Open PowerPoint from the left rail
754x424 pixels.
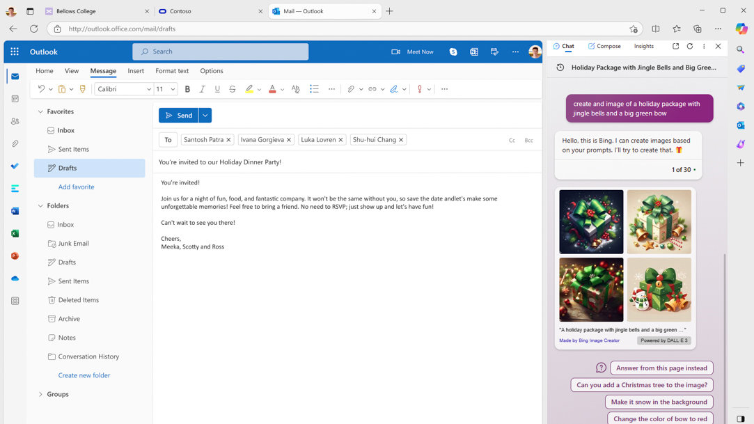coord(15,256)
